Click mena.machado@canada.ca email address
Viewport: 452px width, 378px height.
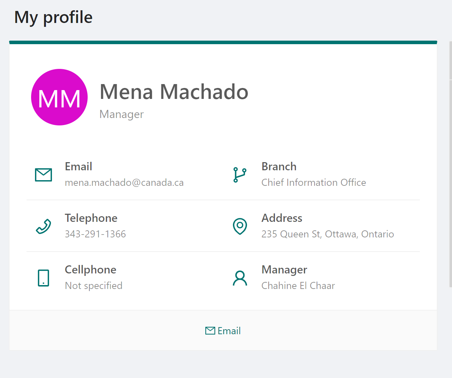pos(124,183)
